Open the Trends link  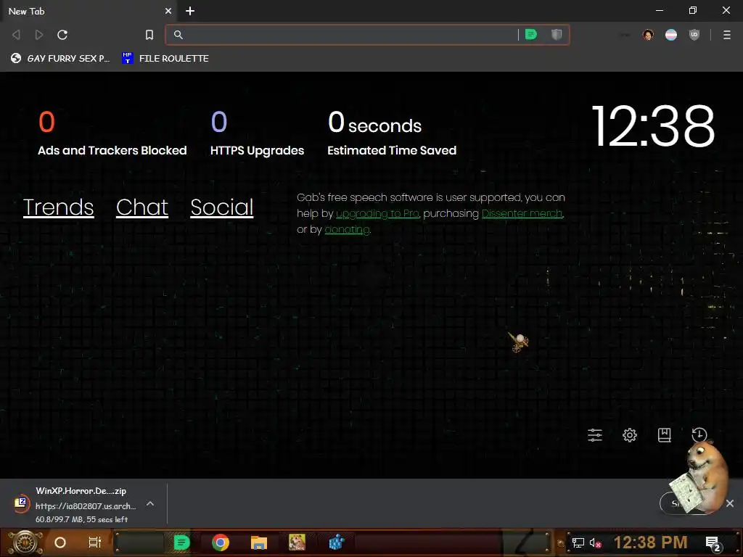pos(58,207)
